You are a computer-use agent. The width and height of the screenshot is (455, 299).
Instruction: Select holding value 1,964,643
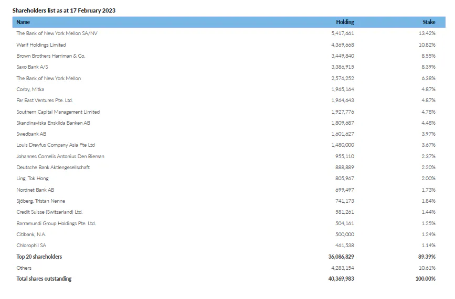click(343, 101)
